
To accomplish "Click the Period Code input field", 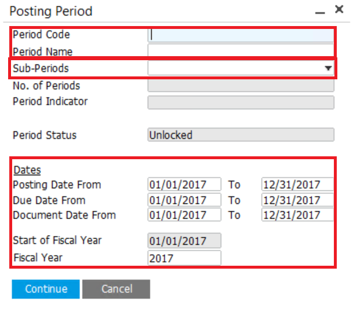I will pos(241,35).
